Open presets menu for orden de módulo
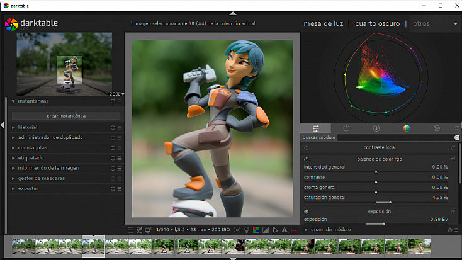This screenshot has width=462, height=260. (x=456, y=230)
